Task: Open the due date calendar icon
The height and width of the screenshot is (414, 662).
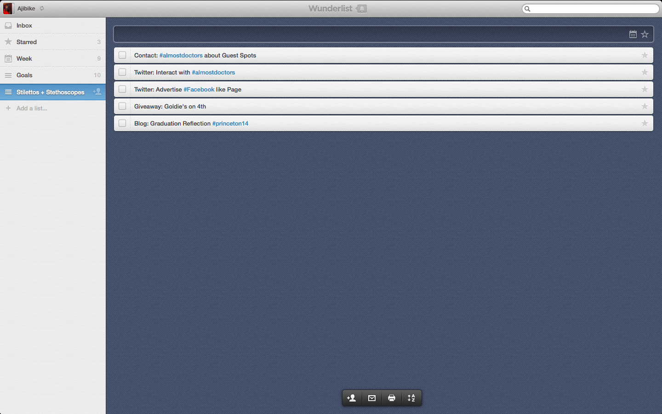Action: coord(633,34)
